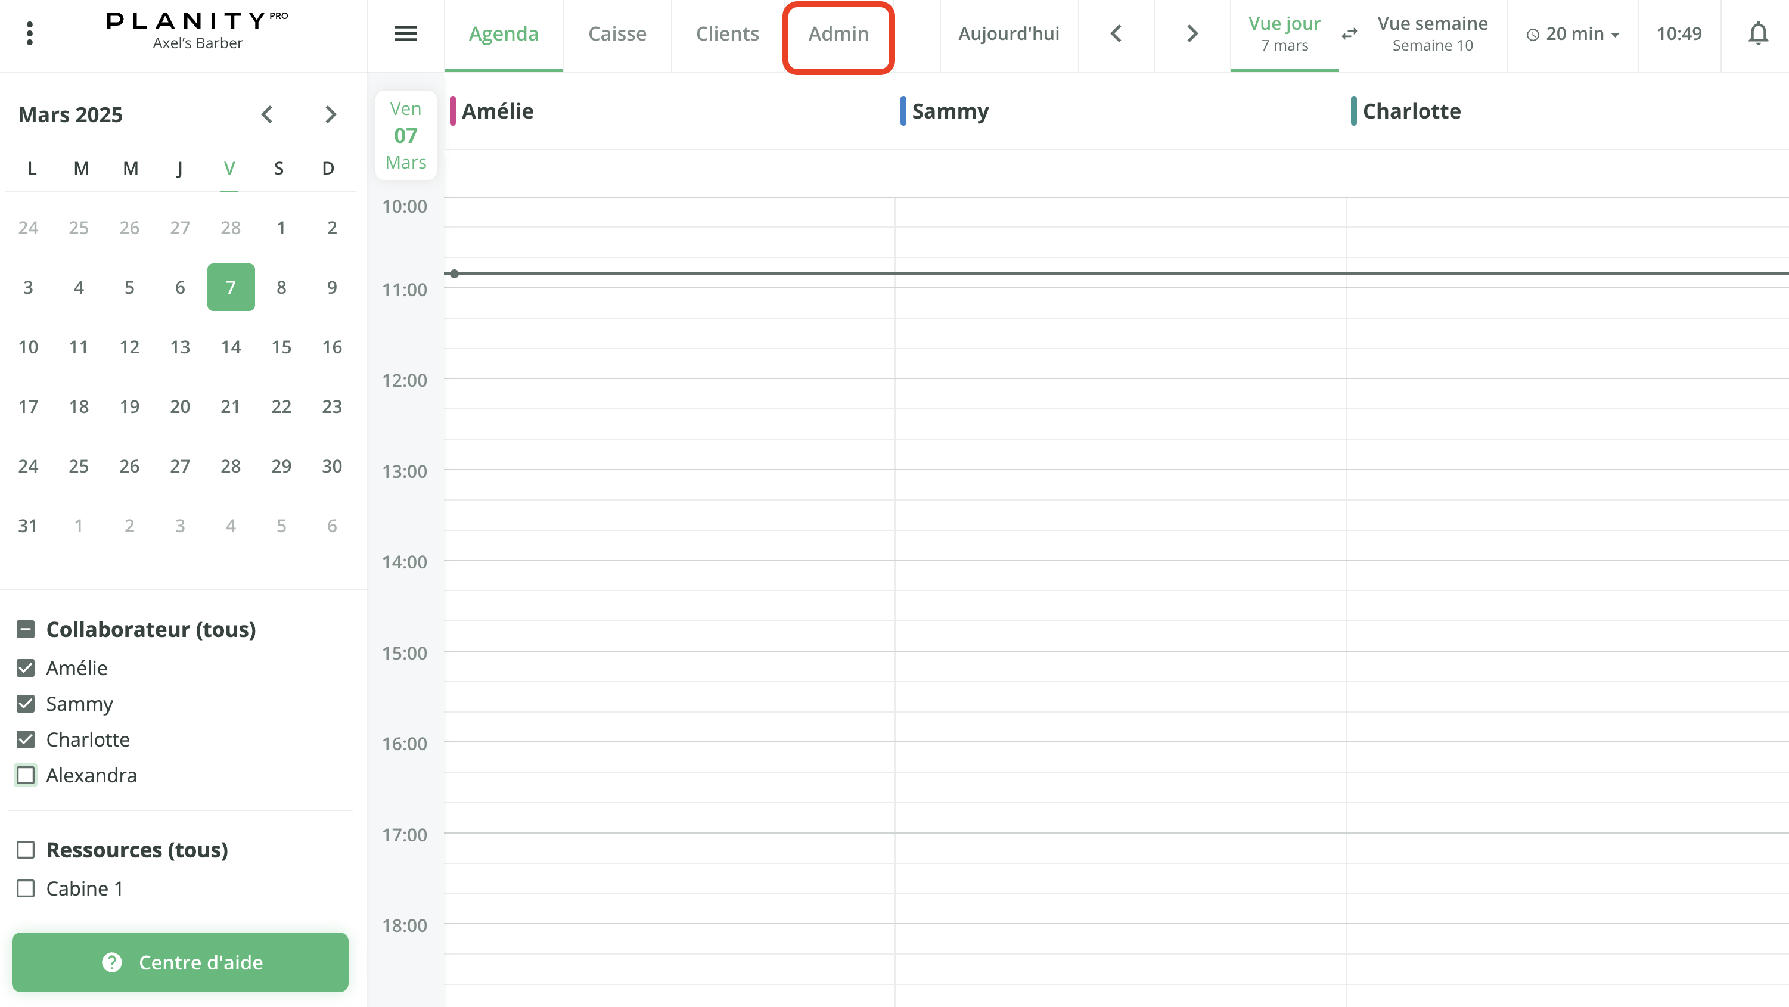1789x1007 pixels.
Task: Open the Admin section
Action: click(x=837, y=33)
